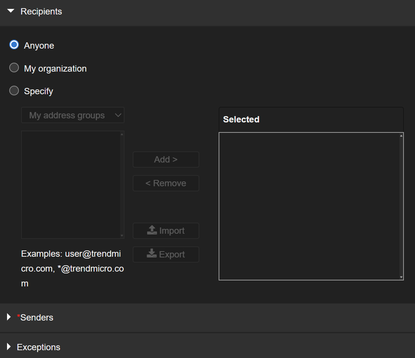415x358 pixels.
Task: Click the Export download icon
Action: 152,254
